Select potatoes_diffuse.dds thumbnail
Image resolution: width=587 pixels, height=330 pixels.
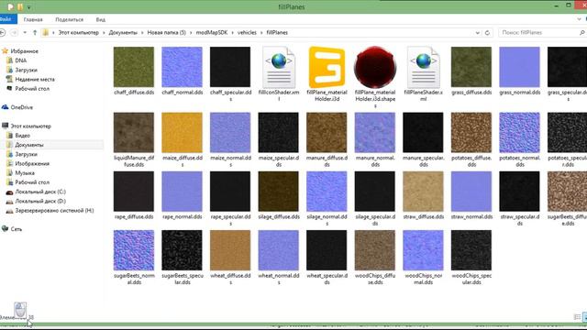[471, 132]
